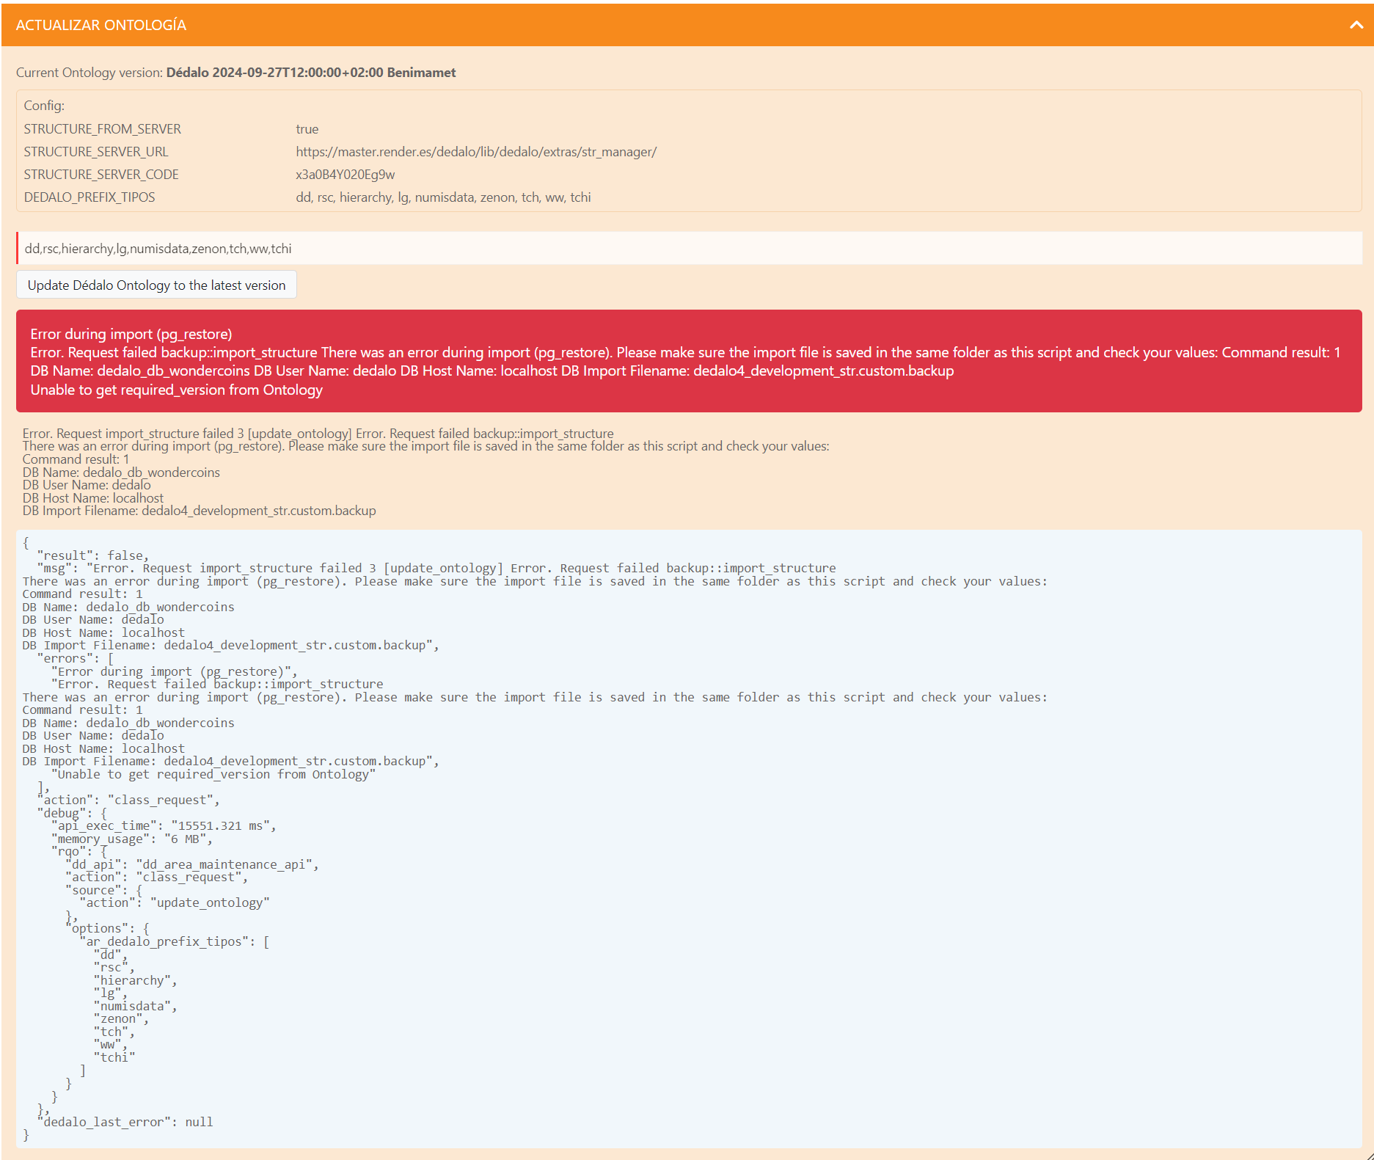Click the Current Ontology version text
The width and height of the screenshot is (1374, 1160).
235,73
